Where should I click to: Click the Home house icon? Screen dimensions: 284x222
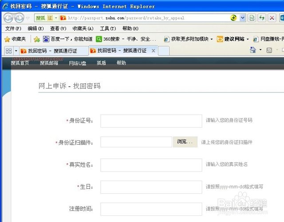click(253, 50)
